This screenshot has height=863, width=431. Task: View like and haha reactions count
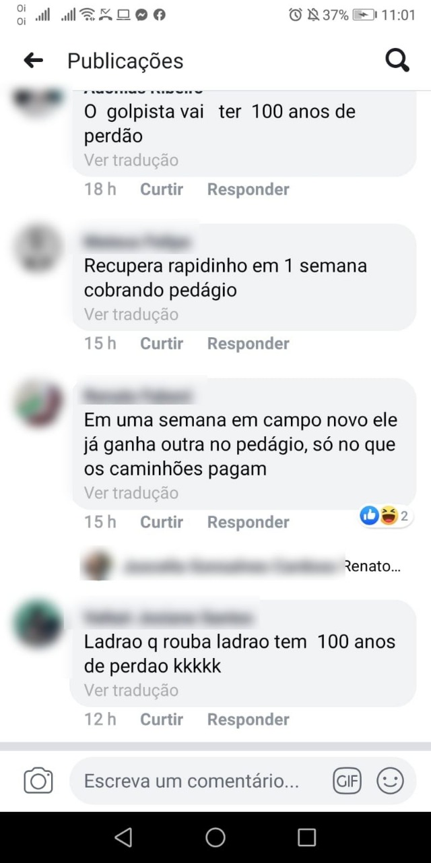point(385,516)
